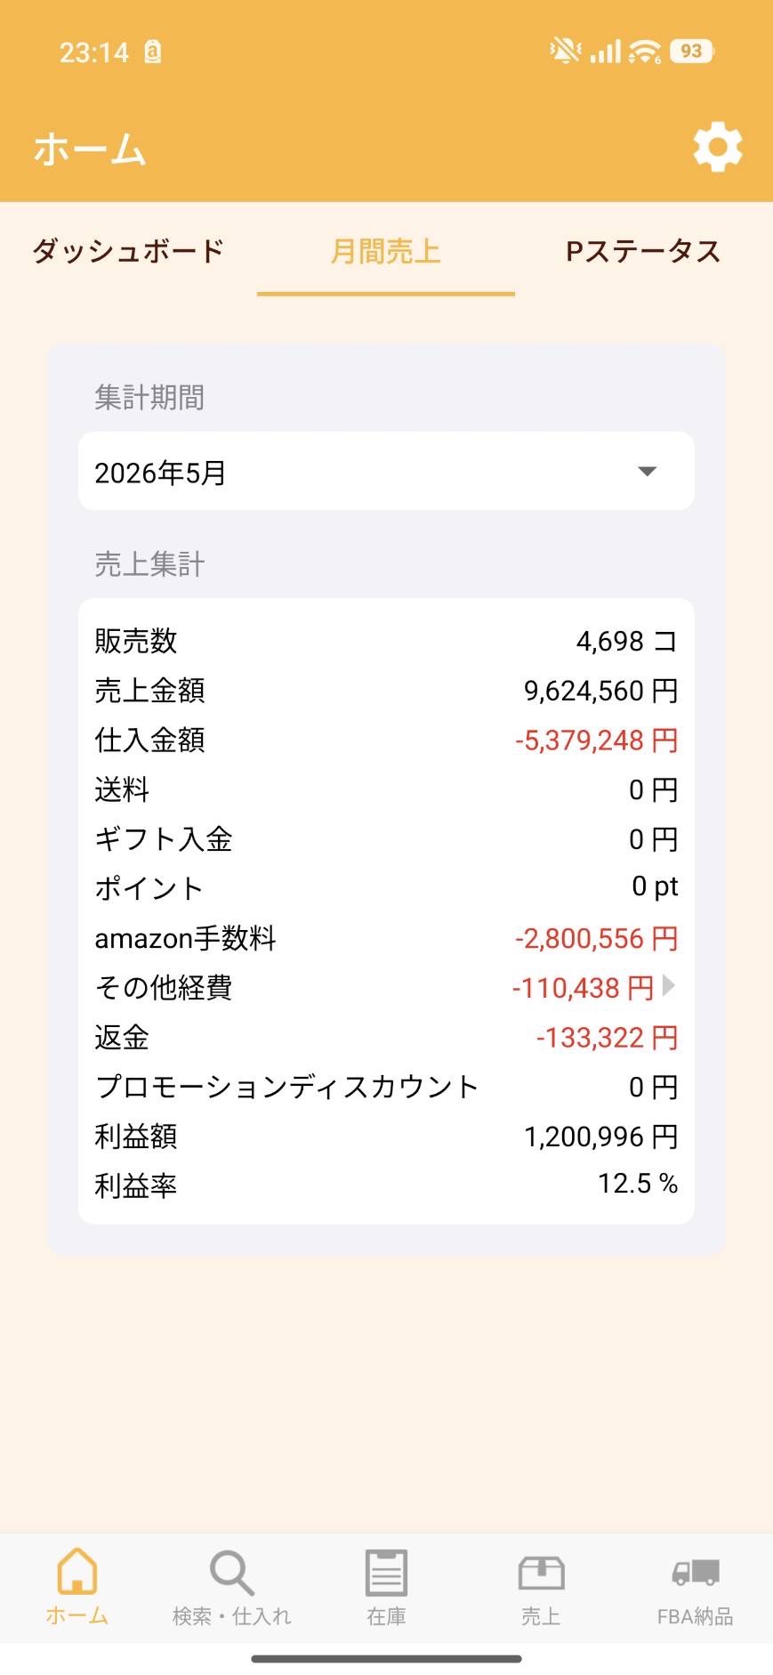Tap the ホーム header title

(90, 149)
